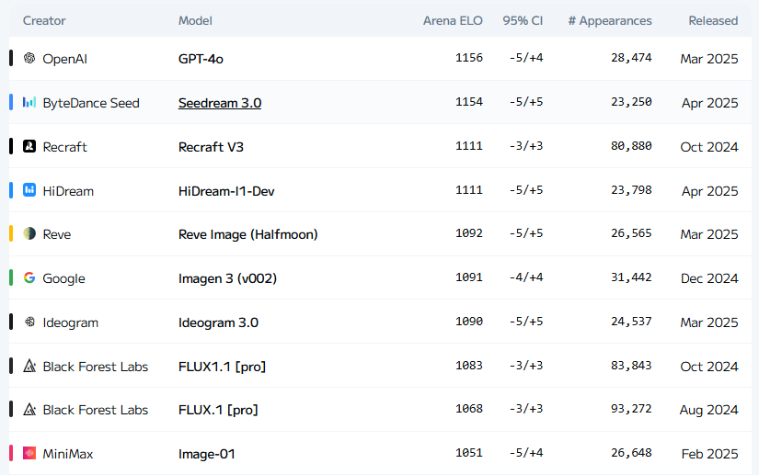Click the Recraft logo icon
The width and height of the screenshot is (759, 475).
click(29, 146)
